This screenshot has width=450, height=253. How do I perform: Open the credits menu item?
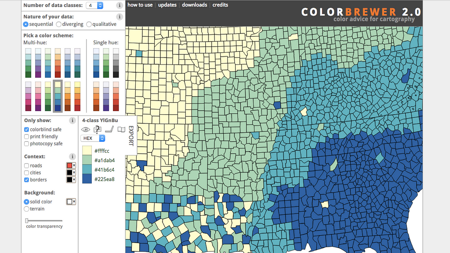pos(220,5)
